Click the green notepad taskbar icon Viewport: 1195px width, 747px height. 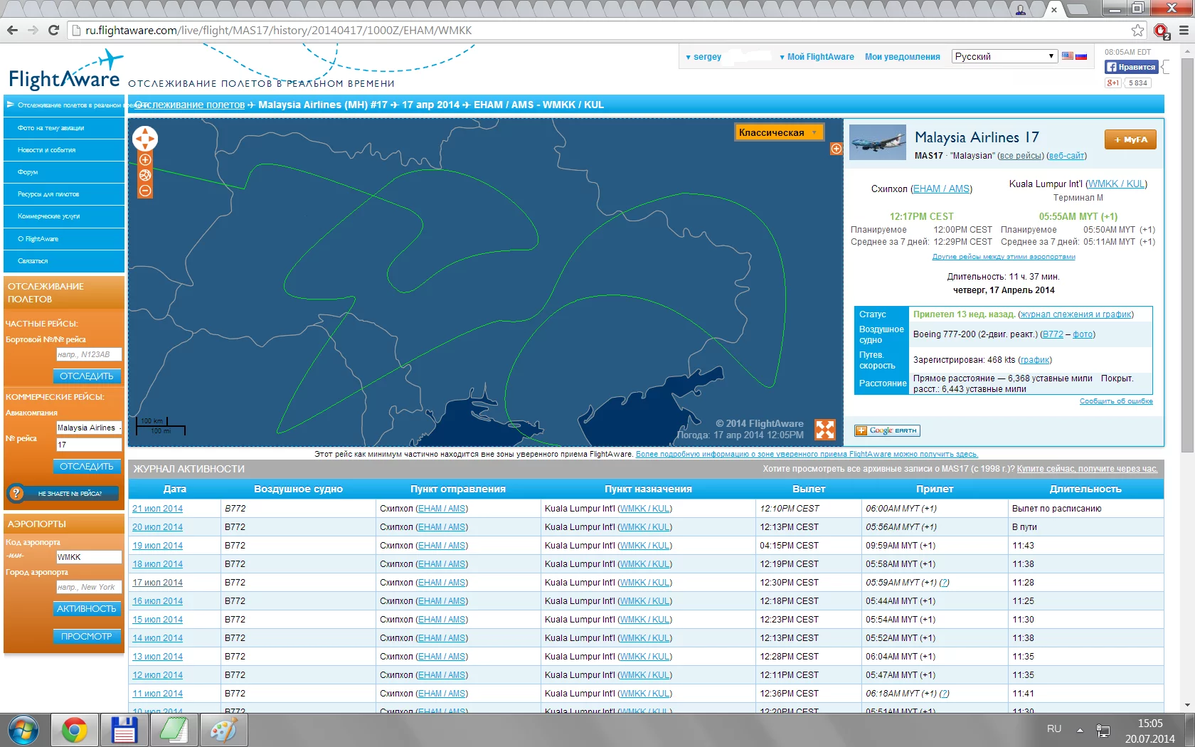click(x=174, y=731)
